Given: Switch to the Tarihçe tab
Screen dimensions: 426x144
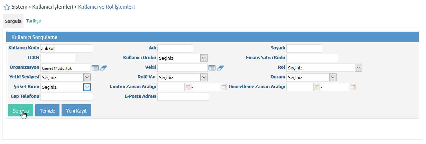Looking at the screenshot, I should [34, 21].
